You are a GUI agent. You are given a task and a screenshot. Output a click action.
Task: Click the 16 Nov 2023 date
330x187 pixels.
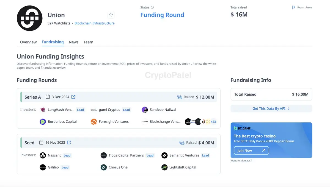click(55, 143)
